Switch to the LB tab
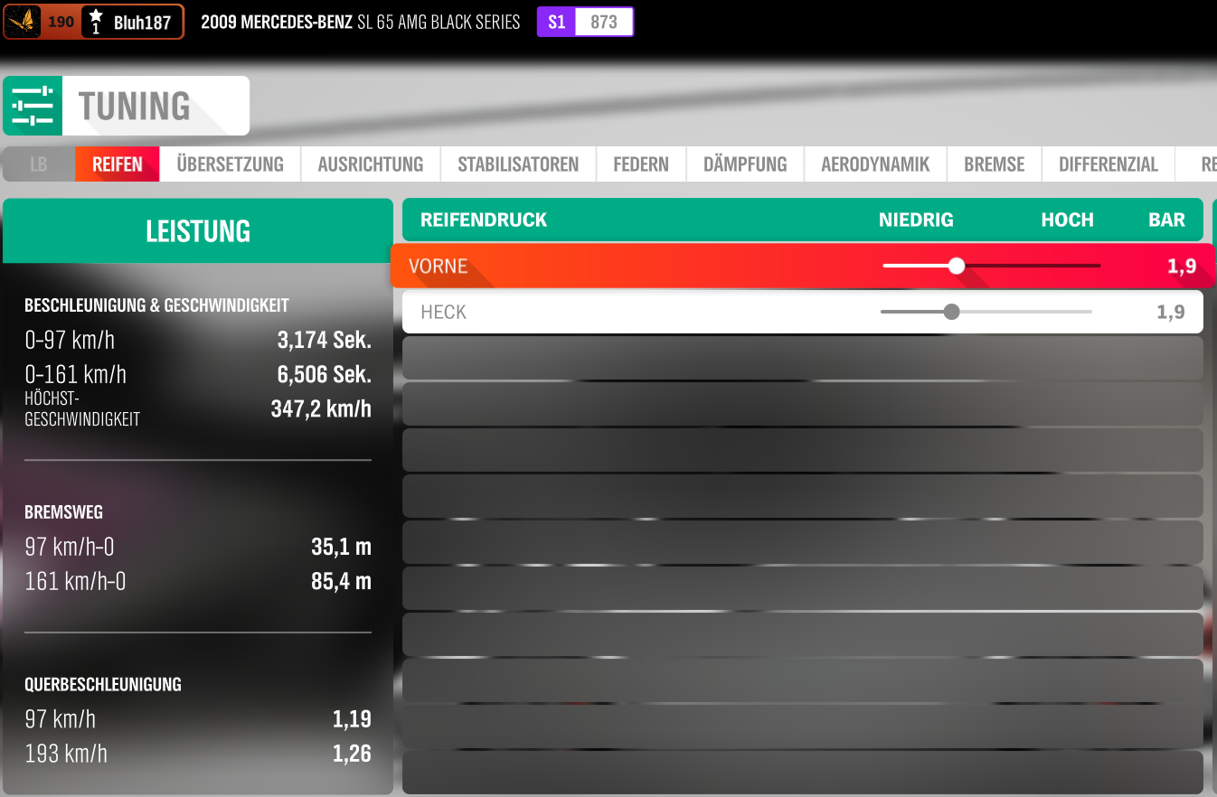 tap(39, 164)
